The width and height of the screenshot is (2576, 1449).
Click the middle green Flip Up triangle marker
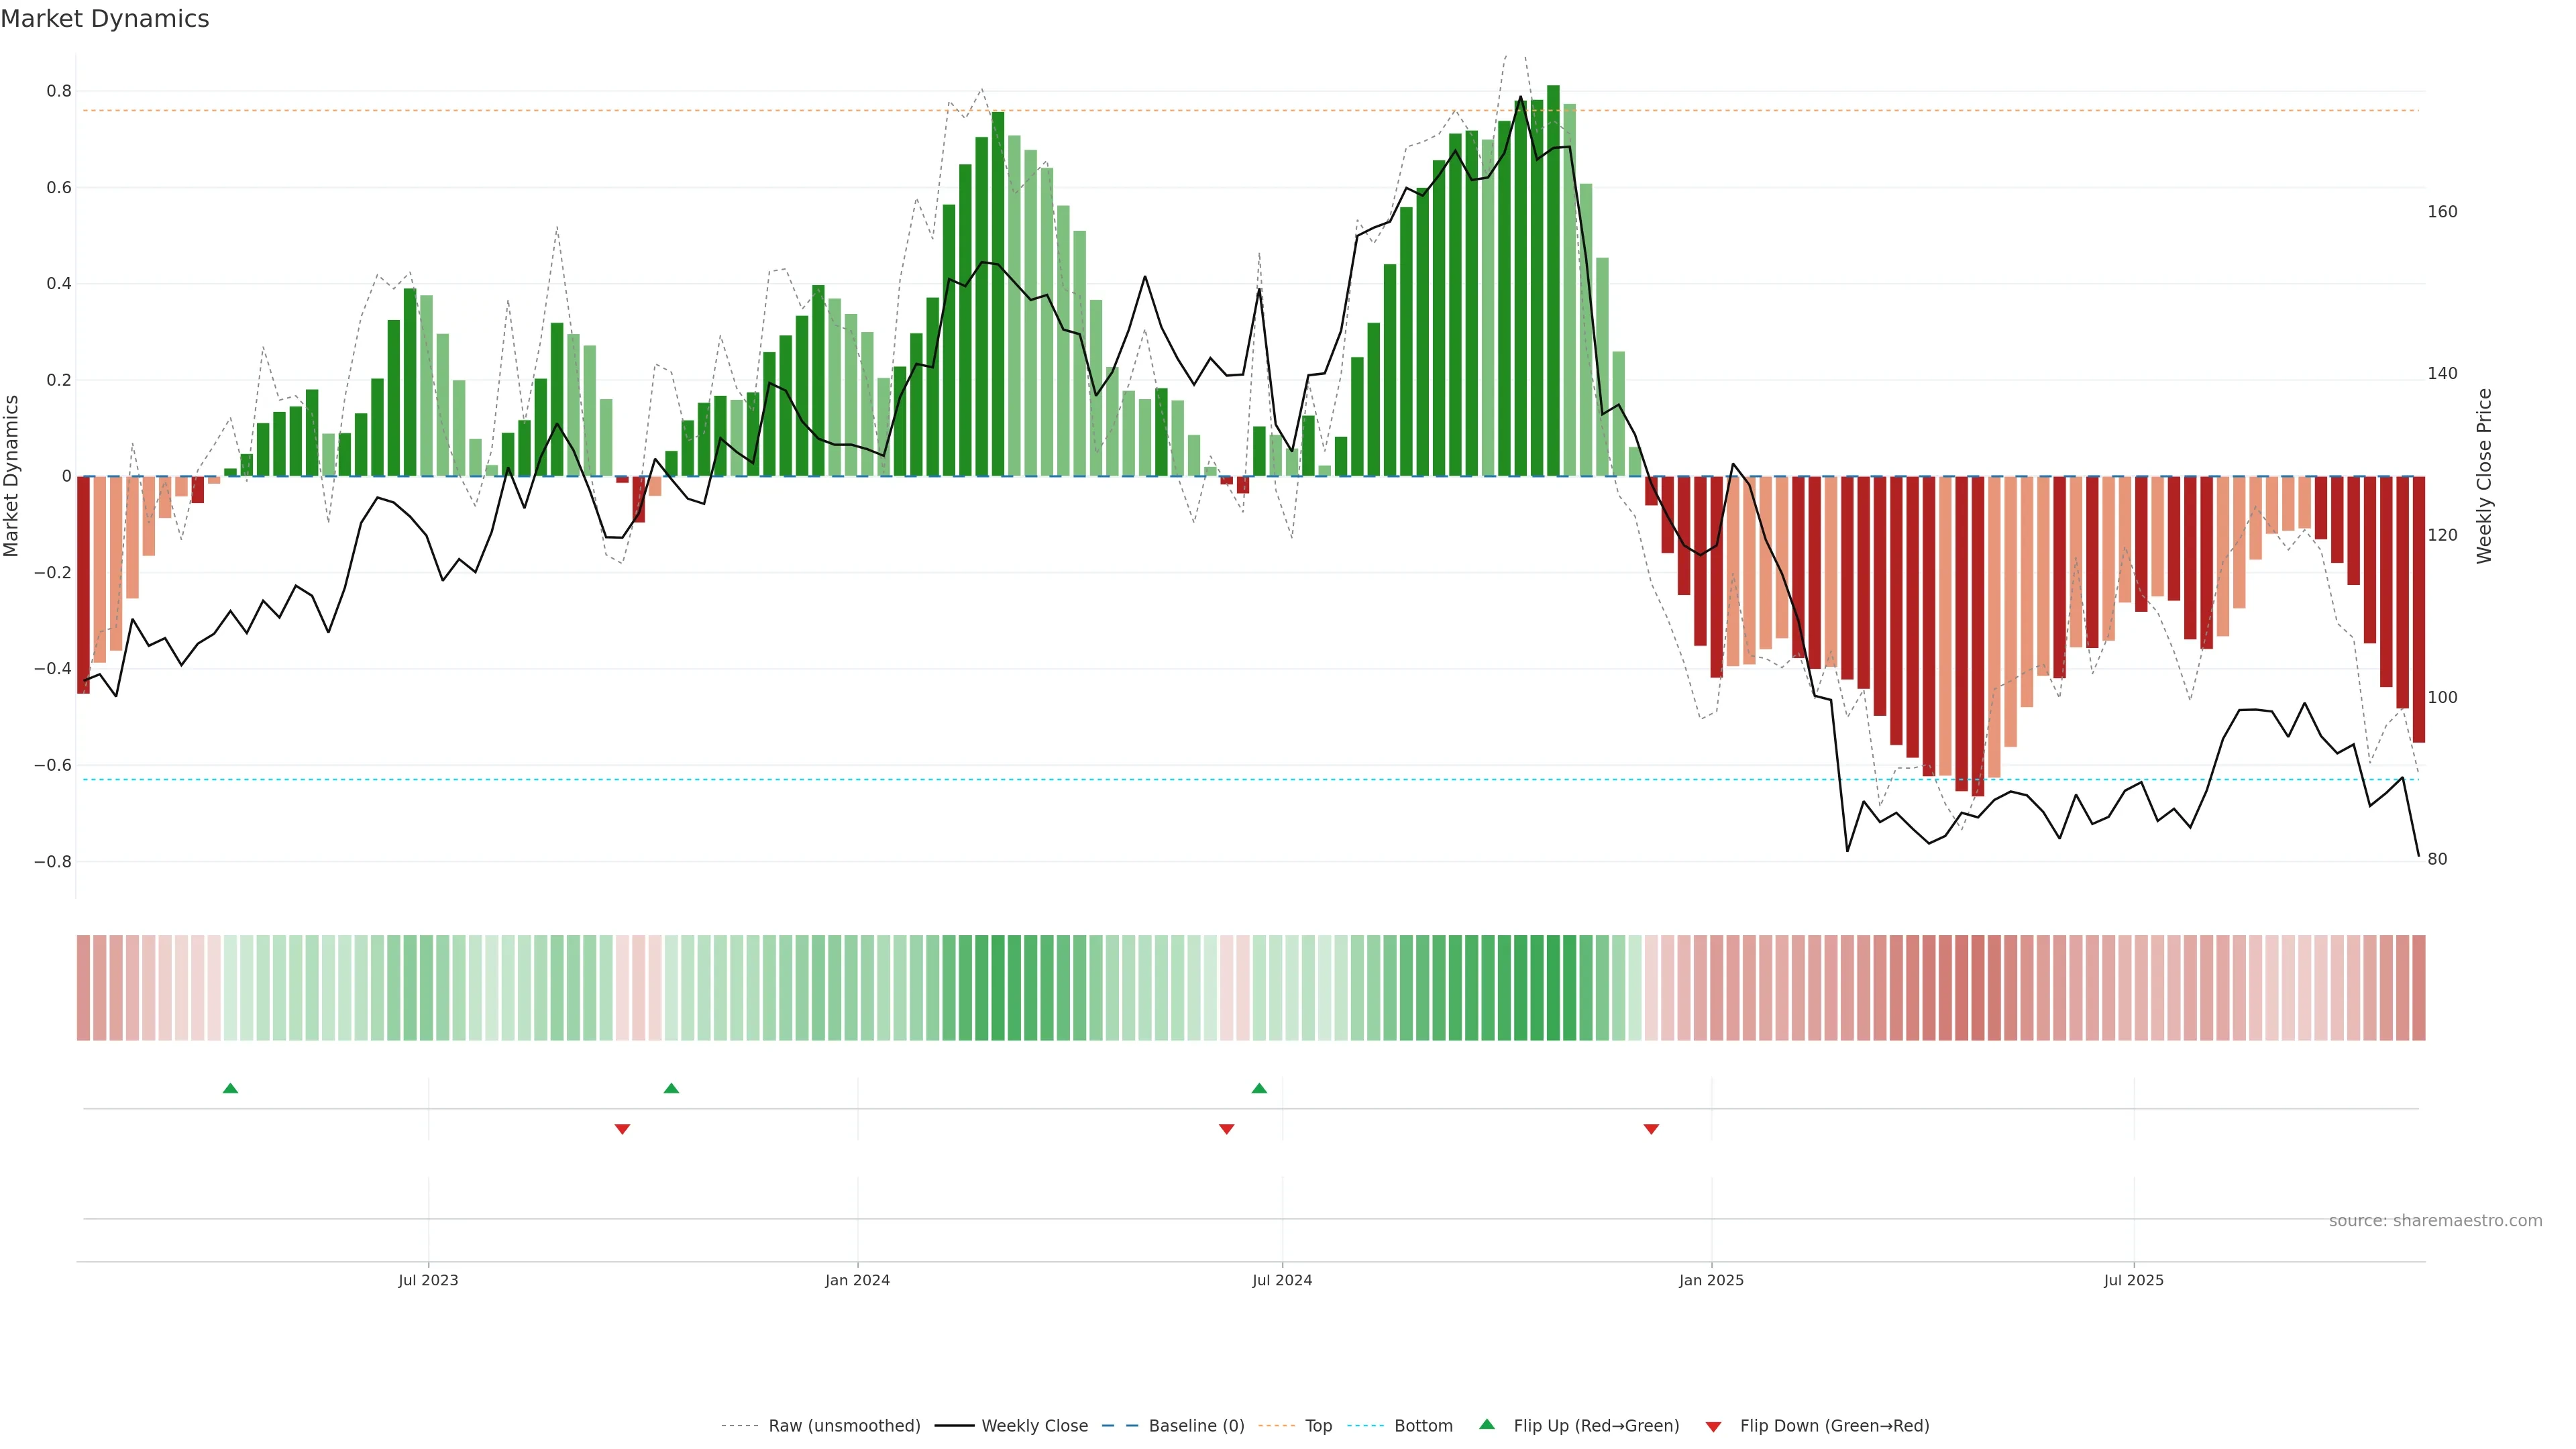[x=671, y=1088]
